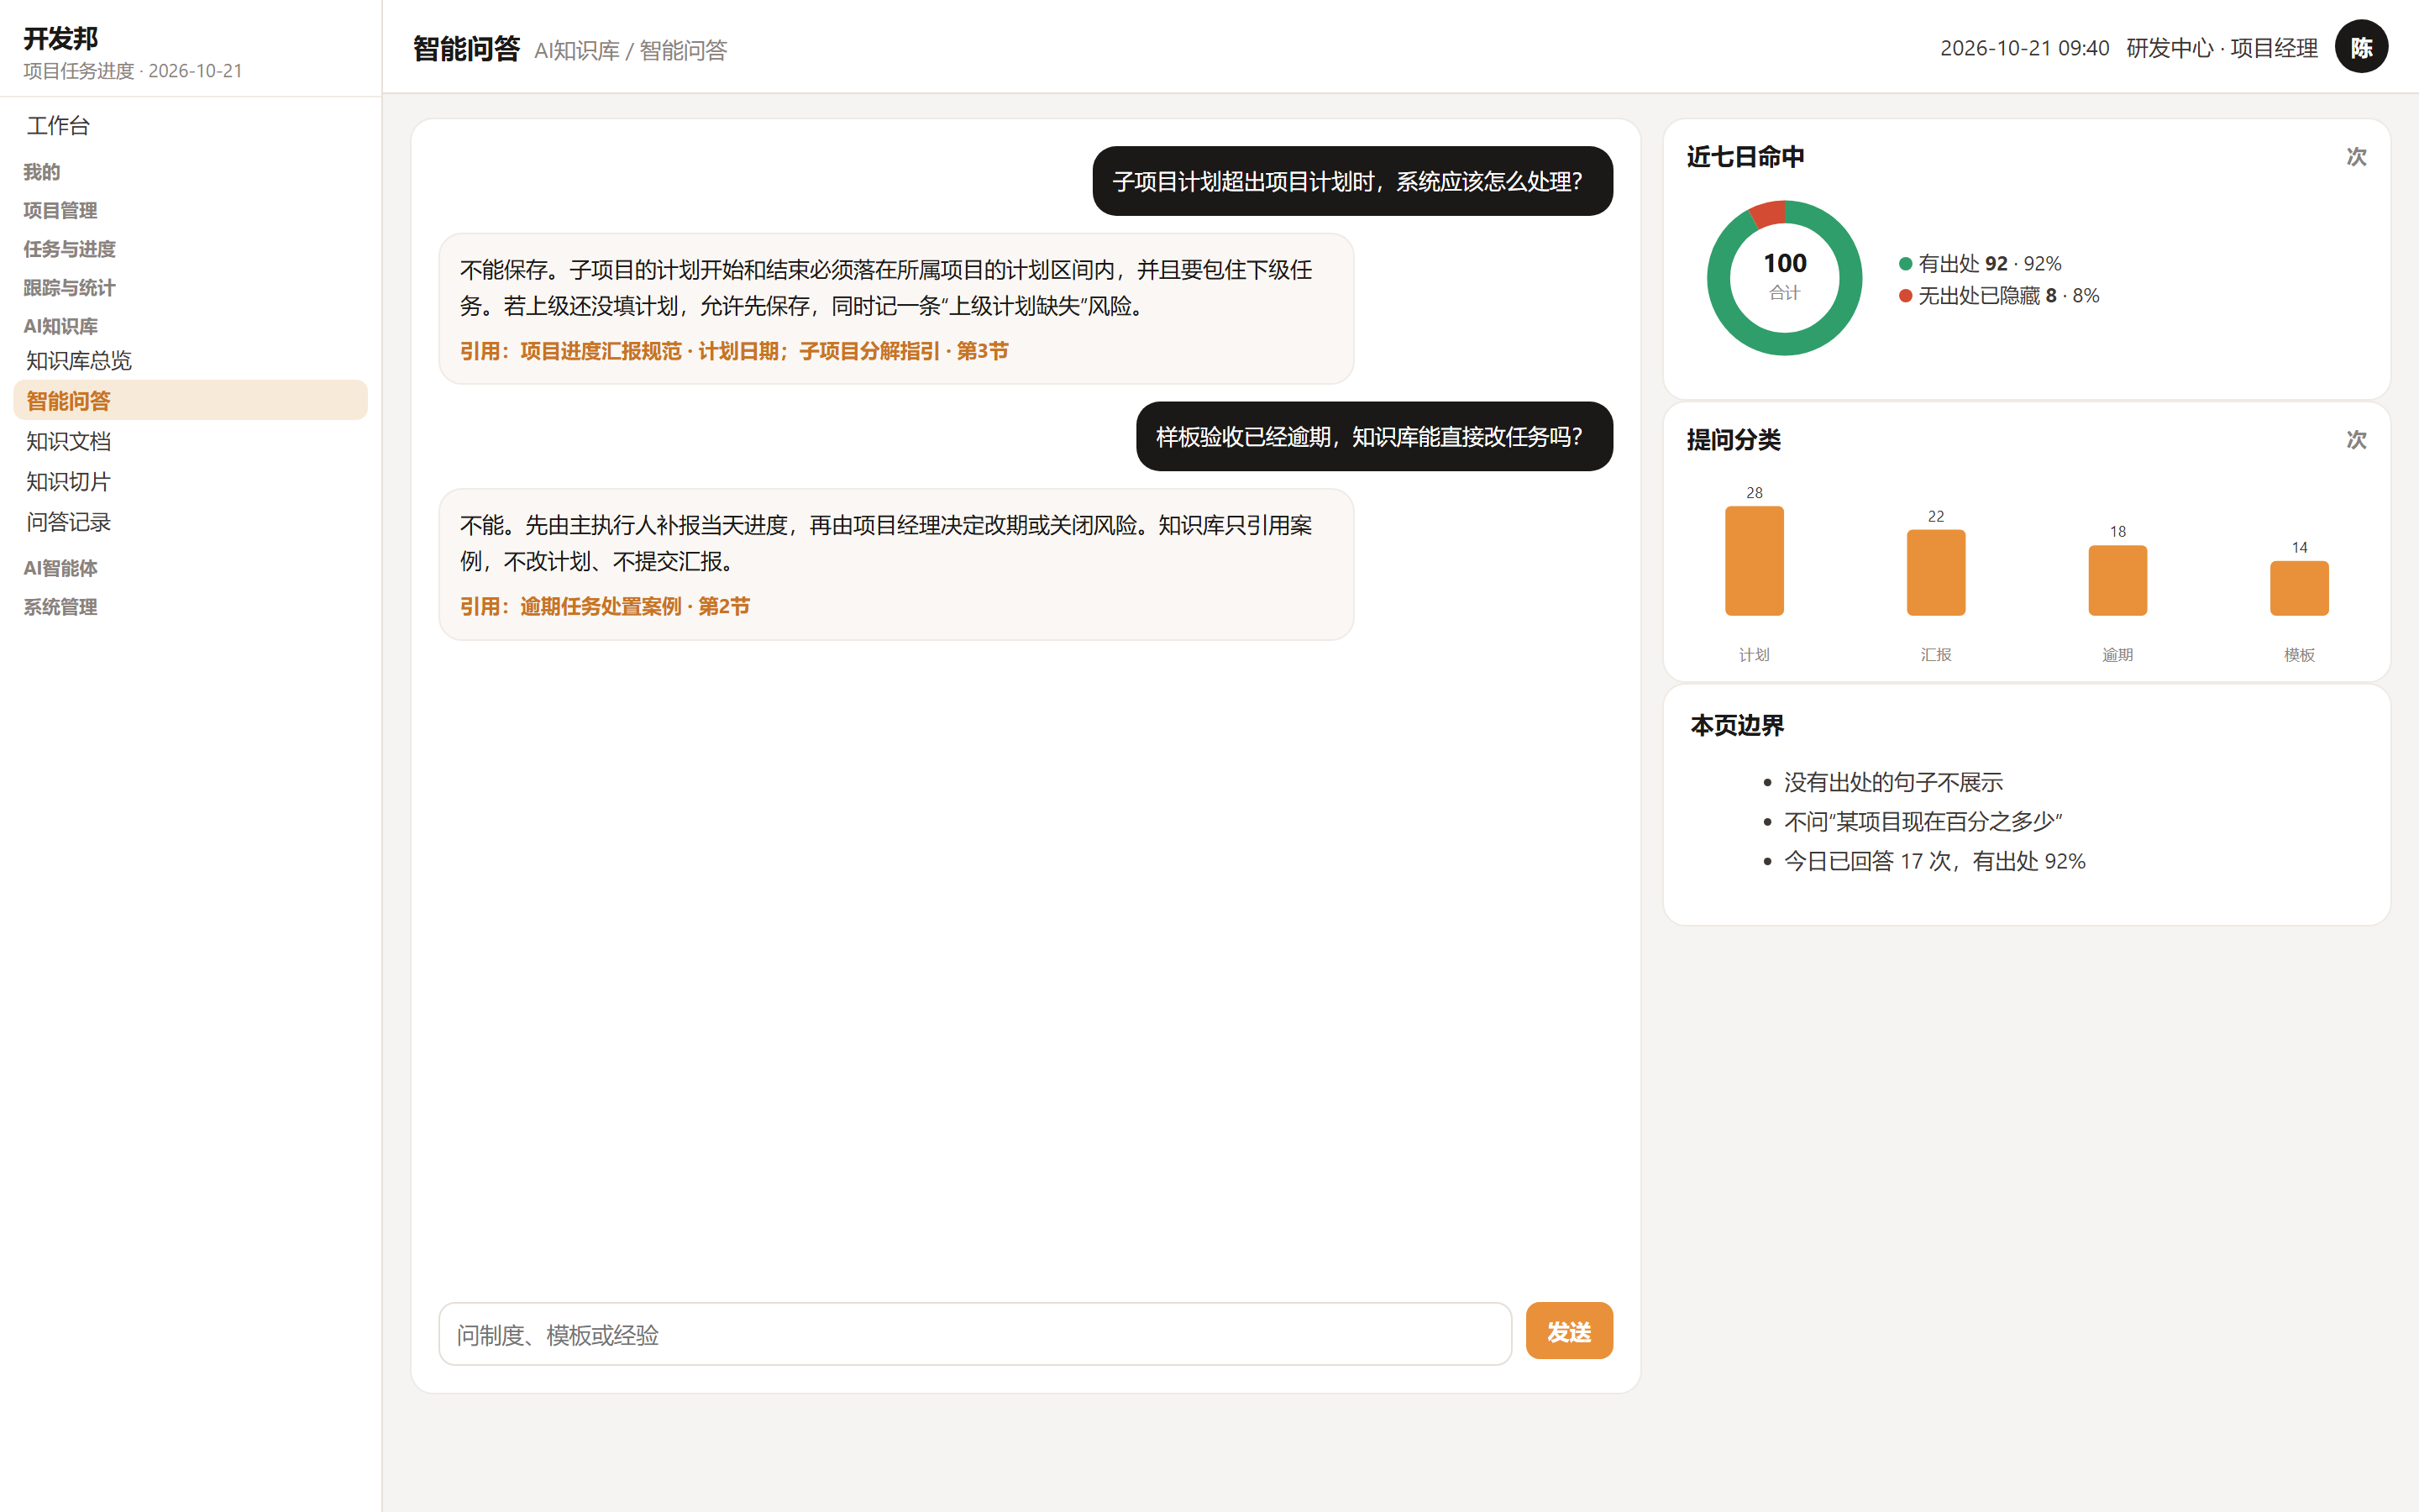Click the 次 unit label in 近七日命中

(2356, 157)
